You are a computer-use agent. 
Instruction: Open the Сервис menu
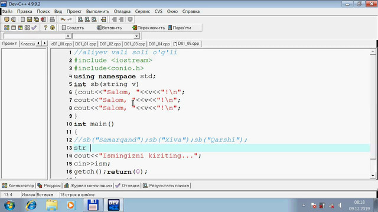pos(142,11)
